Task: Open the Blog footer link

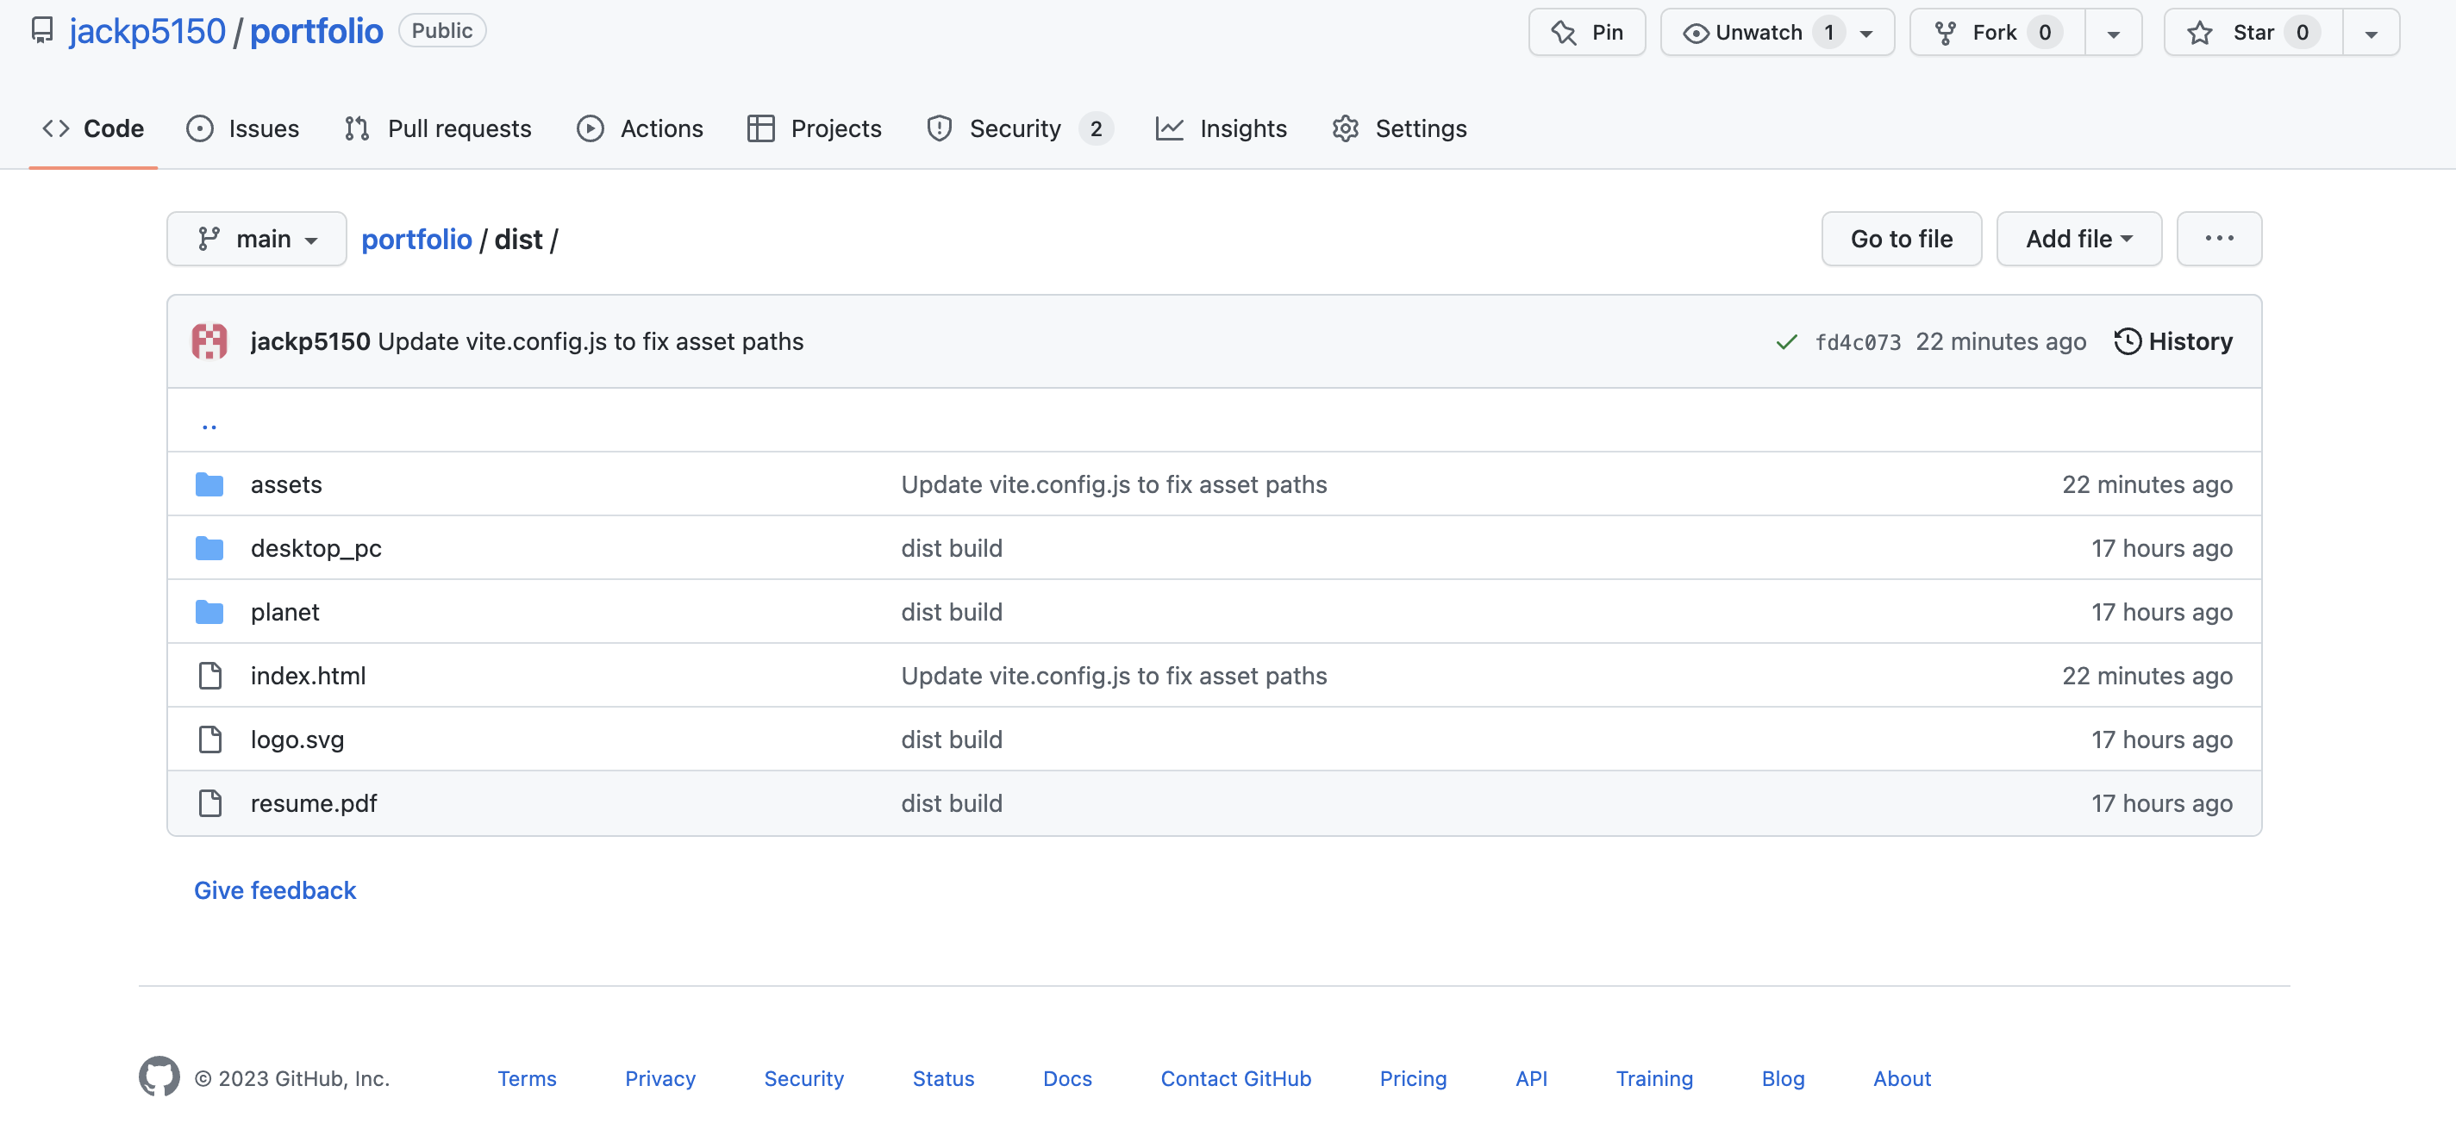Action: [1783, 1078]
